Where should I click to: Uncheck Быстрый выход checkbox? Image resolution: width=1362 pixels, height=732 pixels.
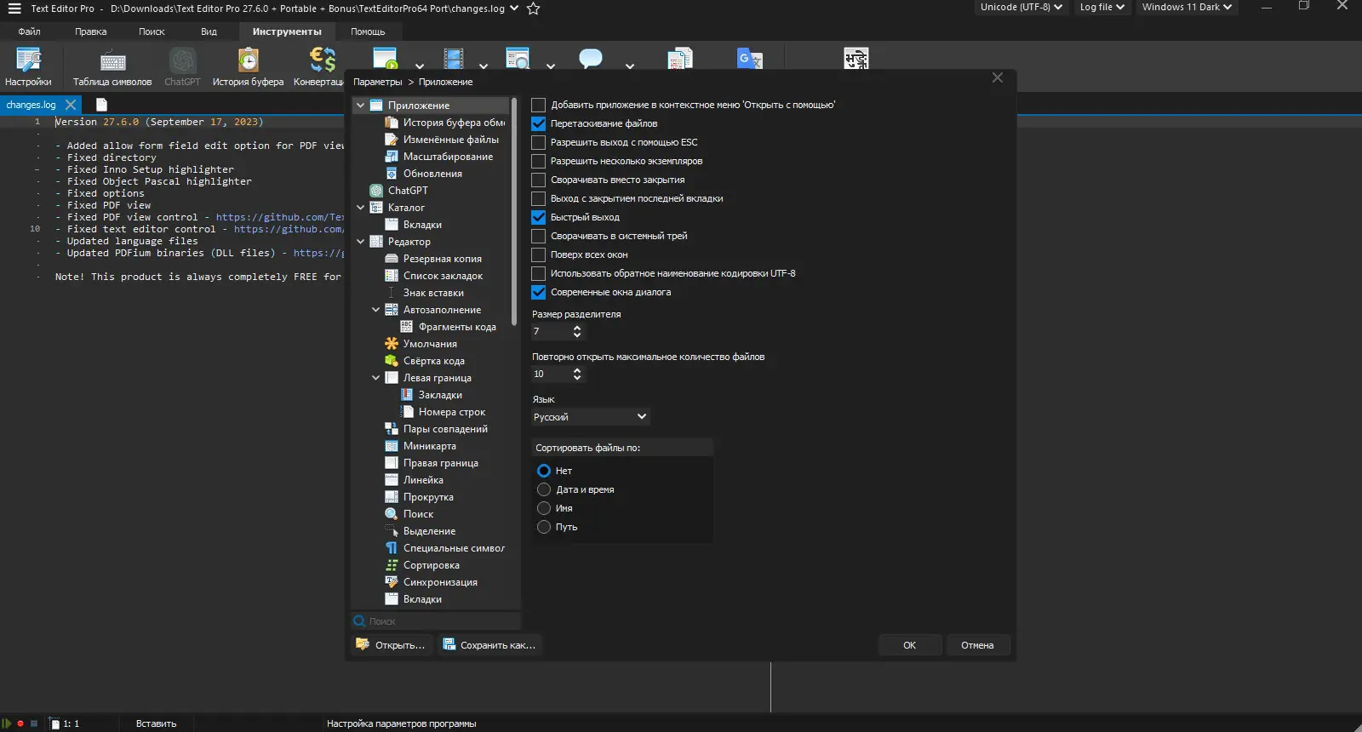[x=539, y=217]
